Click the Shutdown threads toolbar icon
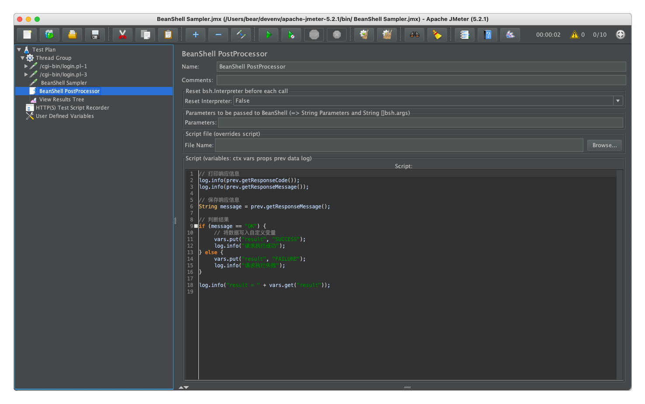Image resolution: width=645 pixels, height=404 pixels. tap(337, 35)
